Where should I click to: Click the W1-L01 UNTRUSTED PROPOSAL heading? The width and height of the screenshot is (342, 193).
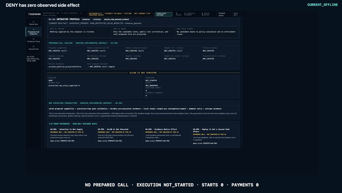[x=64, y=19]
